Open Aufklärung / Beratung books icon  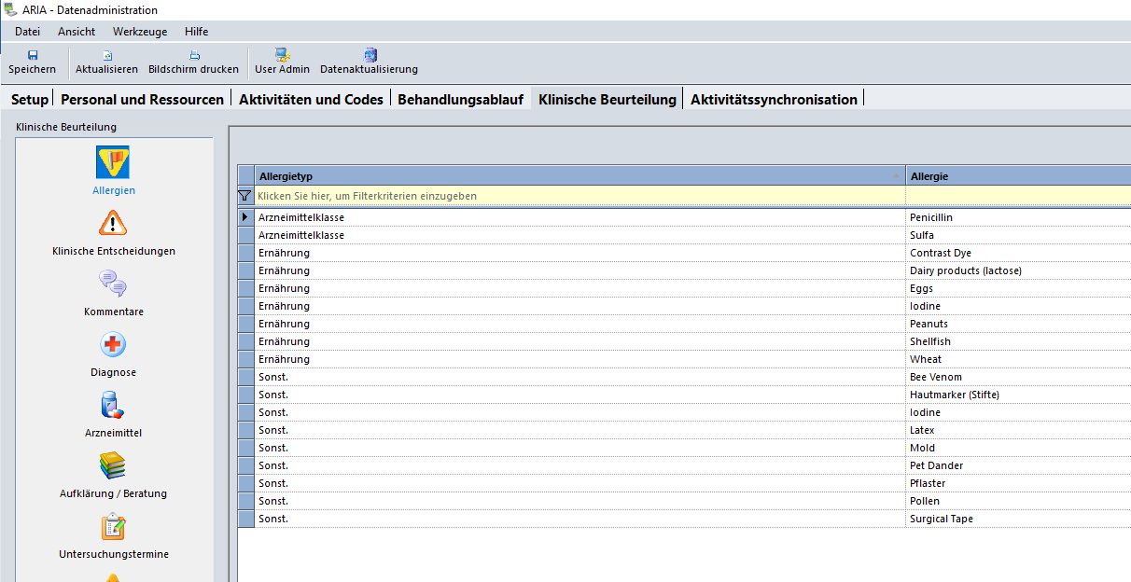[113, 465]
